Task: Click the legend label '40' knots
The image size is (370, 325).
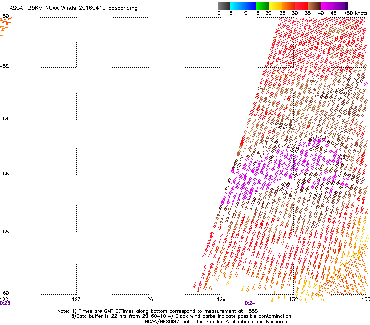Action: tap(321, 13)
